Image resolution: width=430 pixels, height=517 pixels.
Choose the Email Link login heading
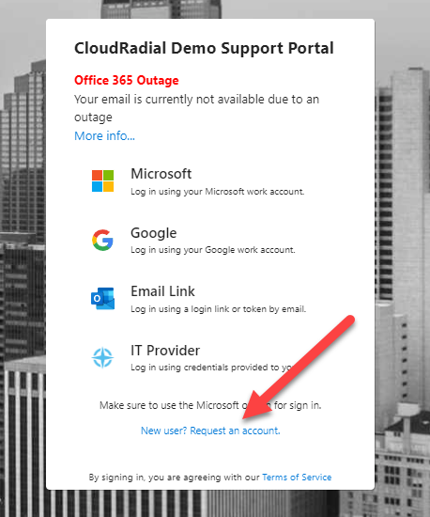click(x=162, y=291)
